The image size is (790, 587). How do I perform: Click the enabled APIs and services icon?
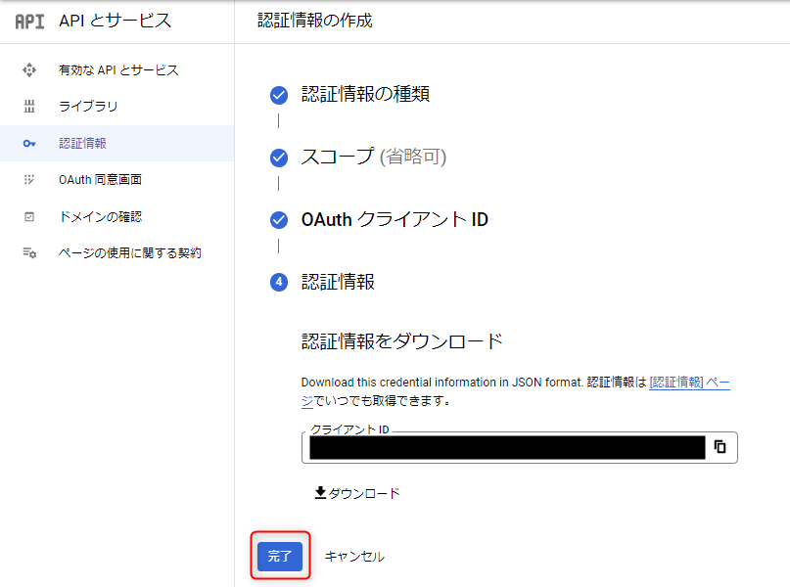[29, 70]
